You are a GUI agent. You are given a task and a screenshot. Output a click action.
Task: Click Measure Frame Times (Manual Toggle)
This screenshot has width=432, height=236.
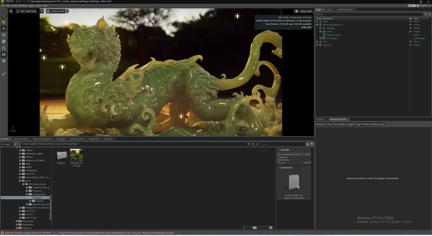(x=335, y=124)
